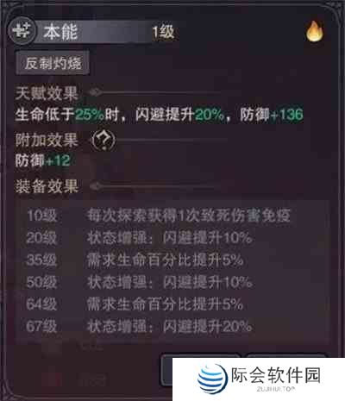The width and height of the screenshot is (345, 401).
Task: Select the 反制灼烧 tag button
Action: tap(53, 63)
